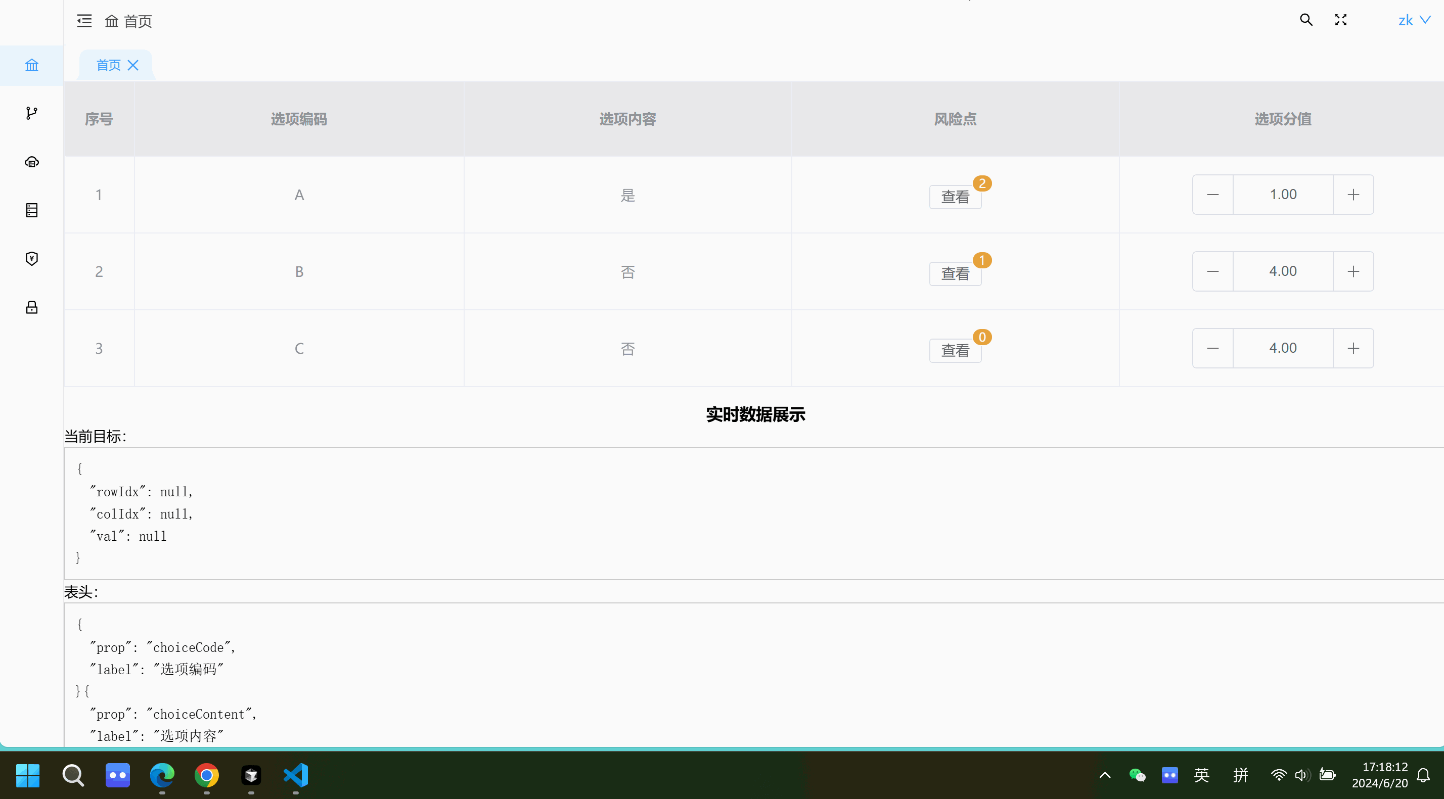
Task: Expand the zk user dropdown
Action: (1414, 20)
